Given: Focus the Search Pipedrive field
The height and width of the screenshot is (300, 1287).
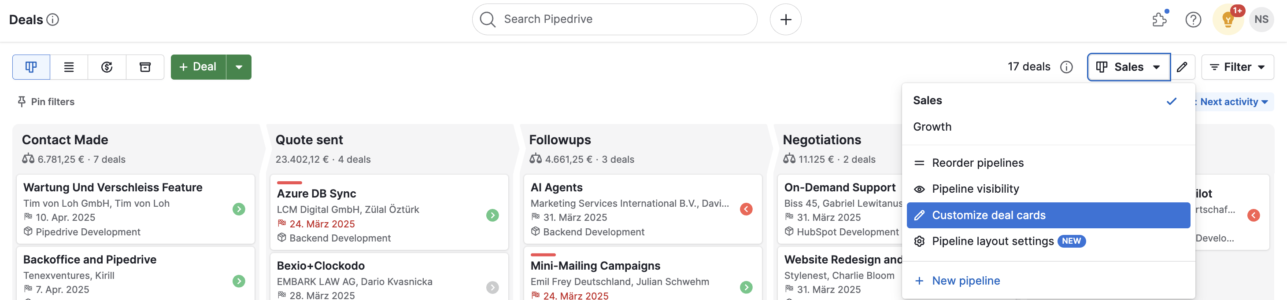Looking at the screenshot, I should click(620, 19).
